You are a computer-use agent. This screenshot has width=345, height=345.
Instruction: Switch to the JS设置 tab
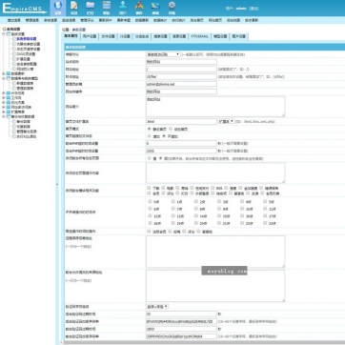point(125,36)
